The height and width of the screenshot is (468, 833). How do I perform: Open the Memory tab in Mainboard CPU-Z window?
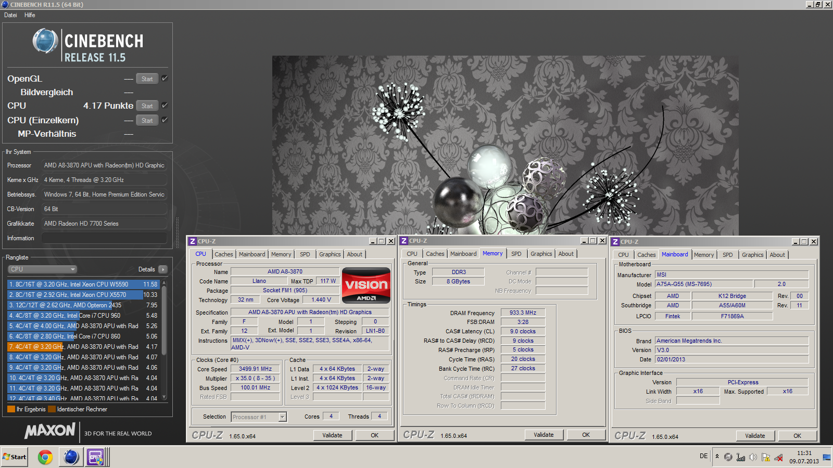click(704, 255)
